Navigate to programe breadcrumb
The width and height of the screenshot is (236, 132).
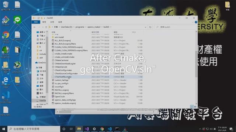[x=80, y=27]
